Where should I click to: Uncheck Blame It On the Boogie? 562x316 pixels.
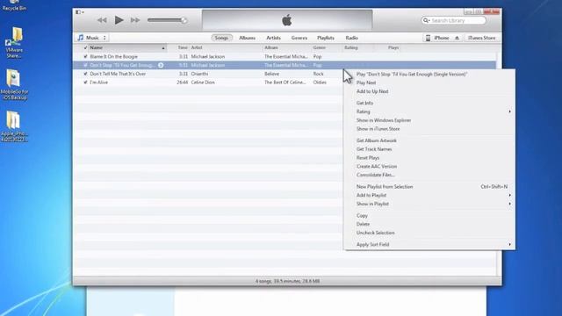pyautogui.click(x=85, y=56)
